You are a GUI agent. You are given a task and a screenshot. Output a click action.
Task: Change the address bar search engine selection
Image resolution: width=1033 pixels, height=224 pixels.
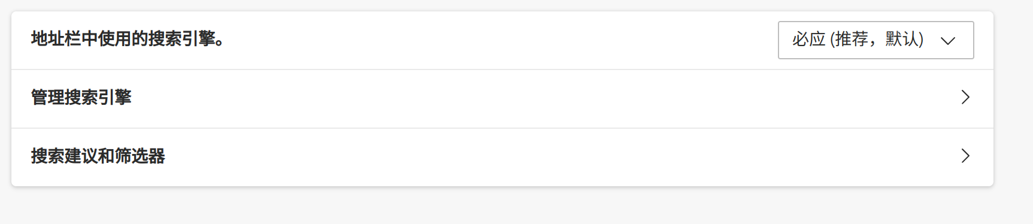[876, 40]
